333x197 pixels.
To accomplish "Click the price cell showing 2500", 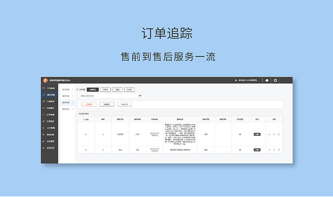I will (x=137, y=134).
